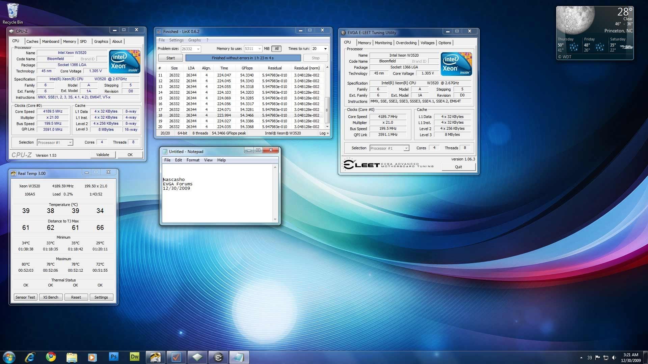The width and height of the screenshot is (648, 364).
Task: Open CPU-Z Processor #1 selection dropdown
Action: (x=70, y=143)
